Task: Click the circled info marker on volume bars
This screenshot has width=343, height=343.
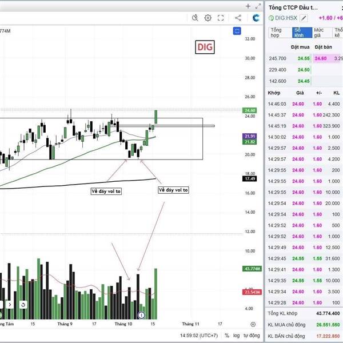Action: [x=141, y=315]
